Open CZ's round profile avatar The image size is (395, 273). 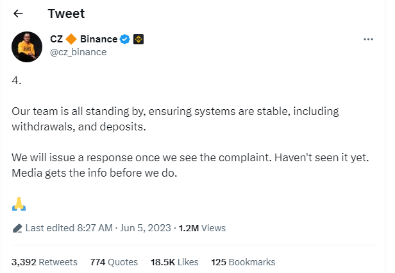pos(27,47)
